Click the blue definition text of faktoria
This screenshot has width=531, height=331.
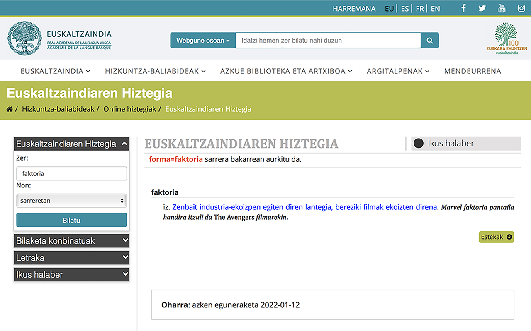[305, 207]
